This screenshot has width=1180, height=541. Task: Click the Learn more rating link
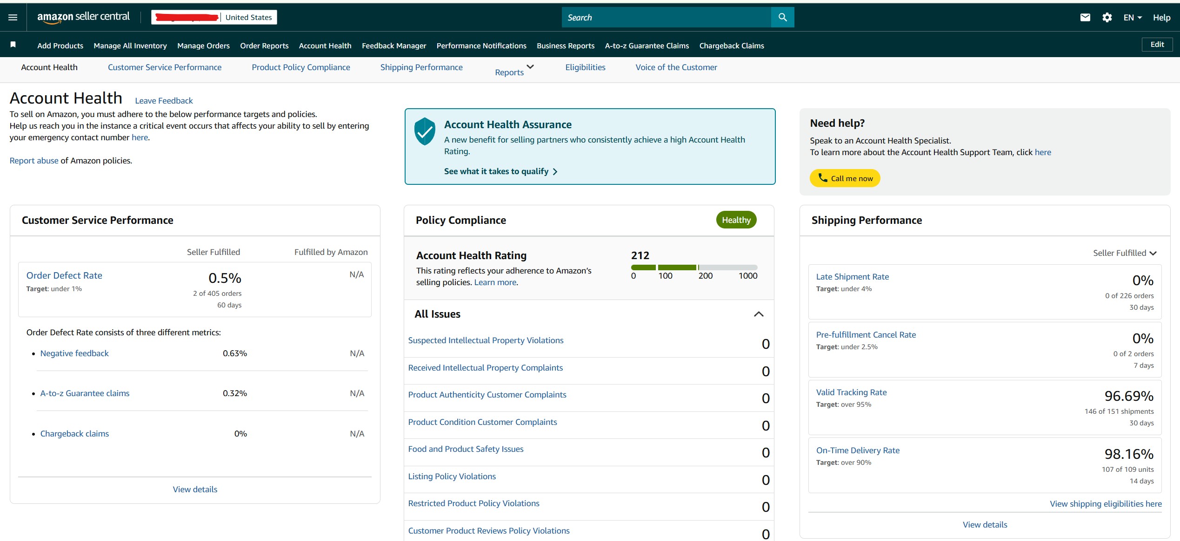tap(495, 282)
